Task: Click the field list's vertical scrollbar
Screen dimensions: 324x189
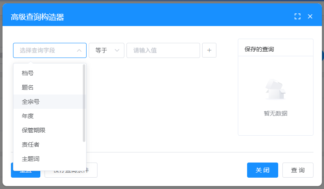Action: pyautogui.click(x=84, y=103)
